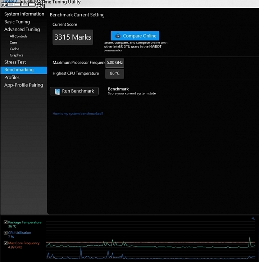Open System Information section
259x262 pixels.
point(24,14)
